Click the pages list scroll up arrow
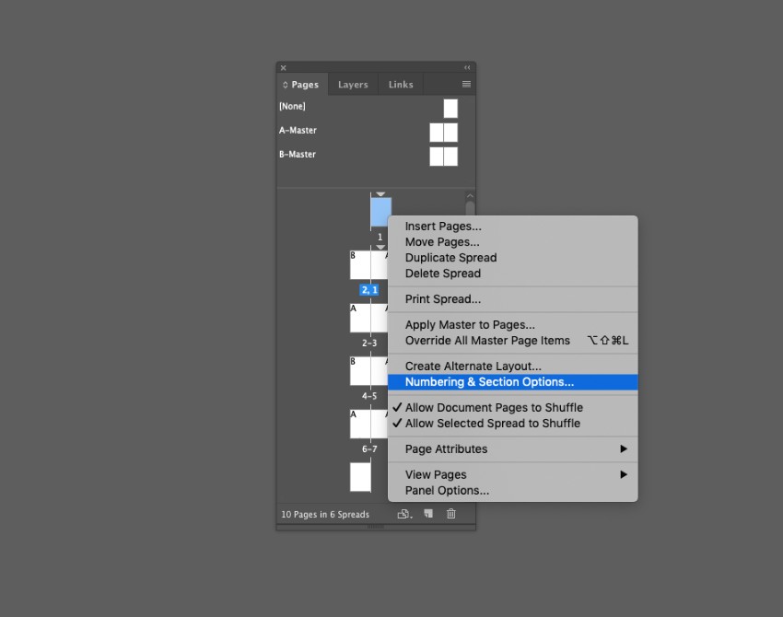 pyautogui.click(x=470, y=195)
